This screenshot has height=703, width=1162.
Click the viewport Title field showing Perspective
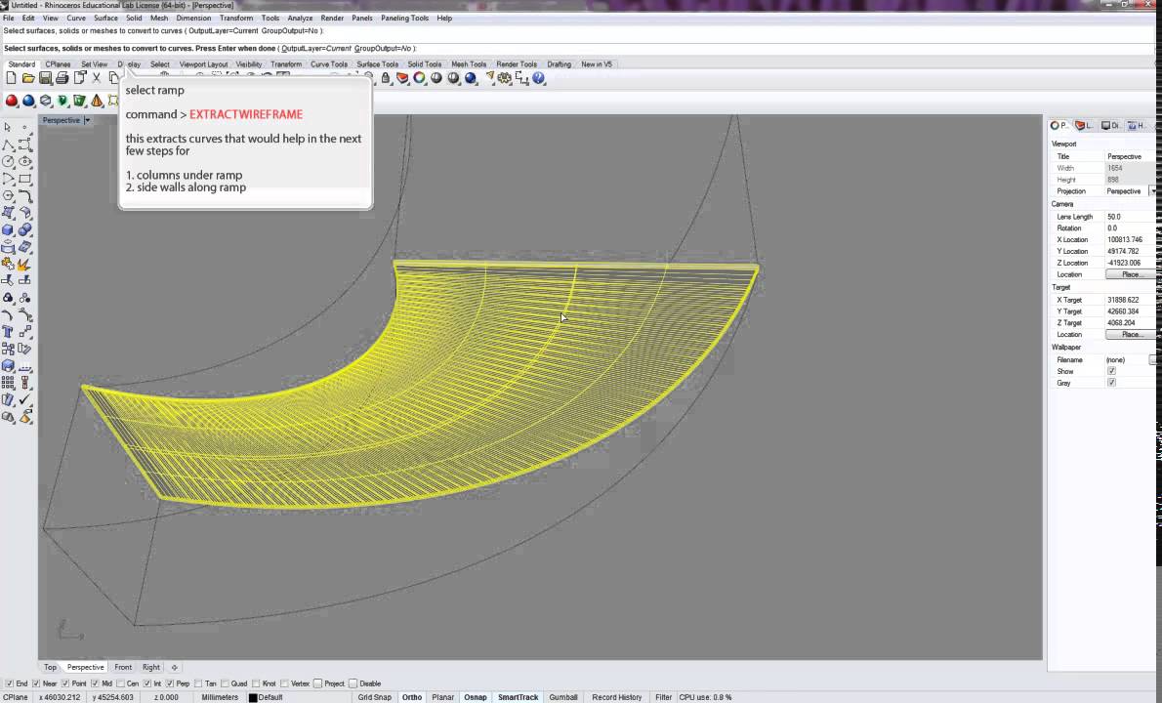coord(1130,156)
